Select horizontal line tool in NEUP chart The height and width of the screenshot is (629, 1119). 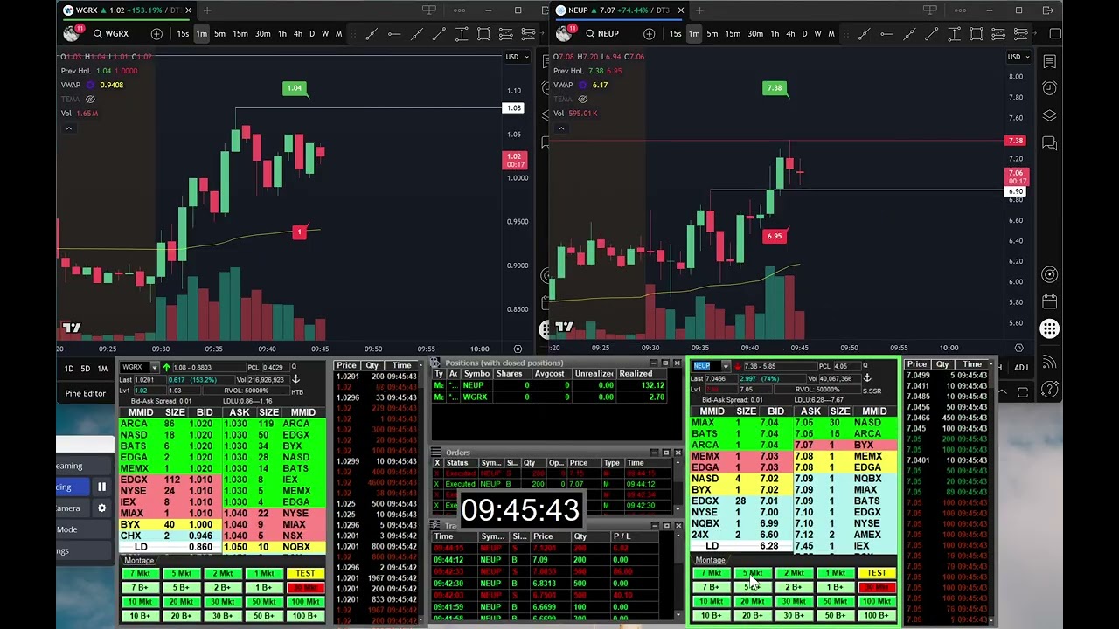pos(886,34)
